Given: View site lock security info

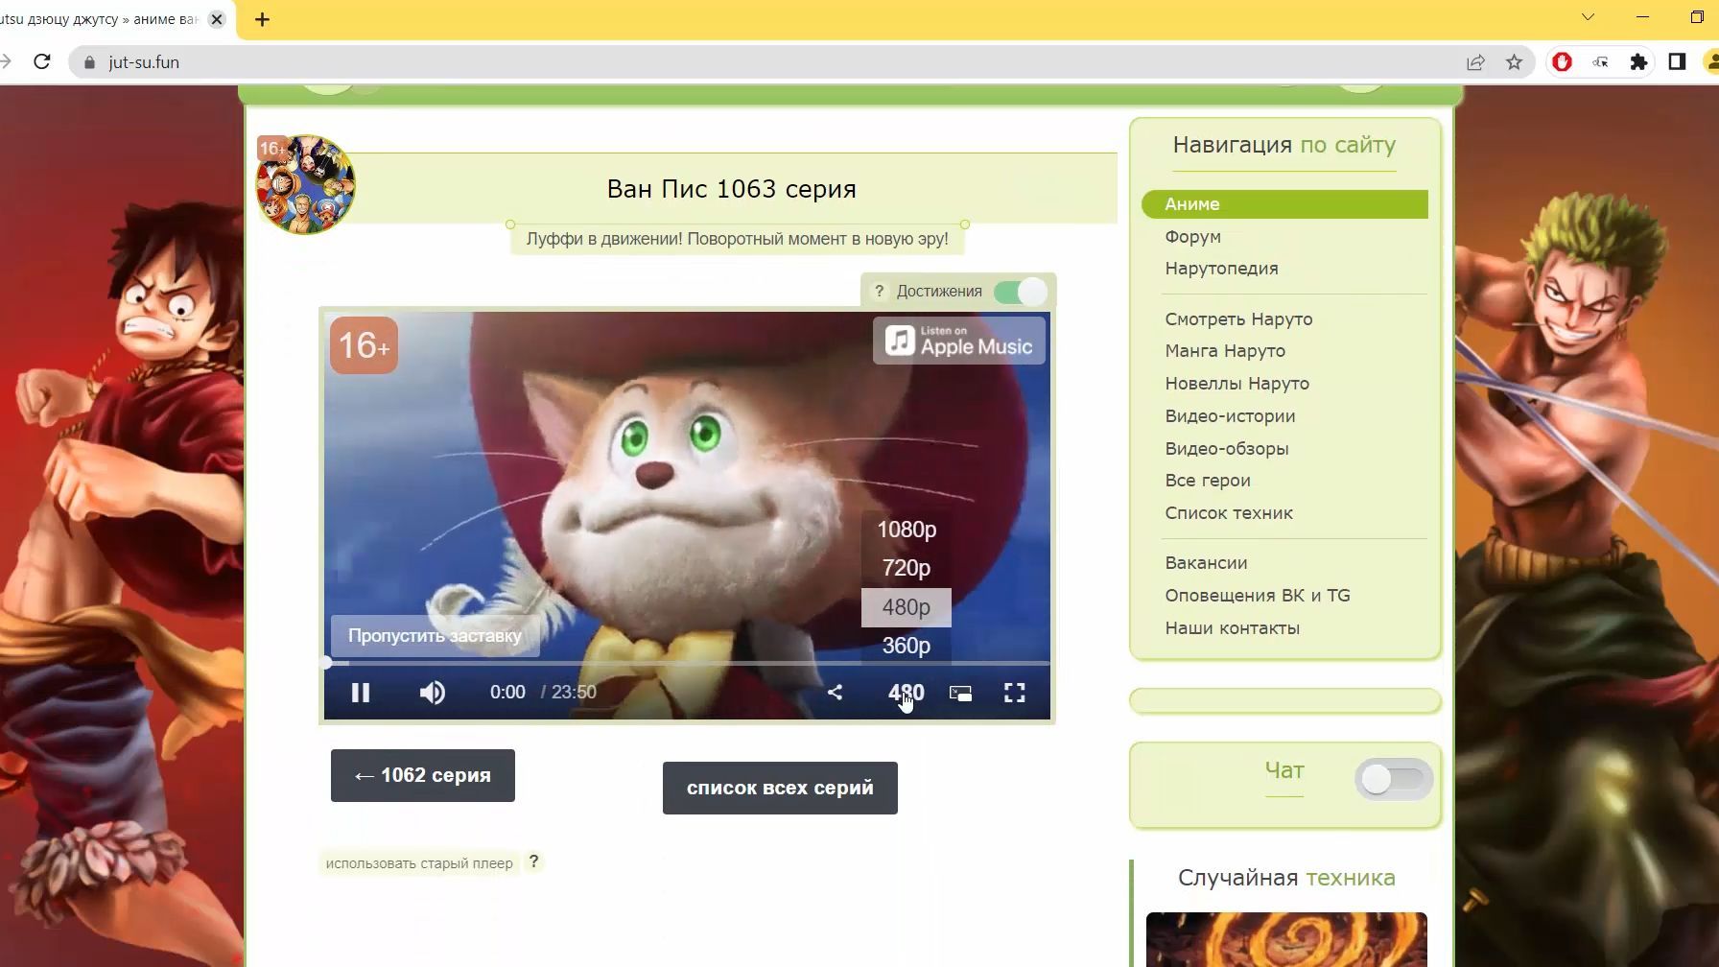Looking at the screenshot, I should click(90, 62).
